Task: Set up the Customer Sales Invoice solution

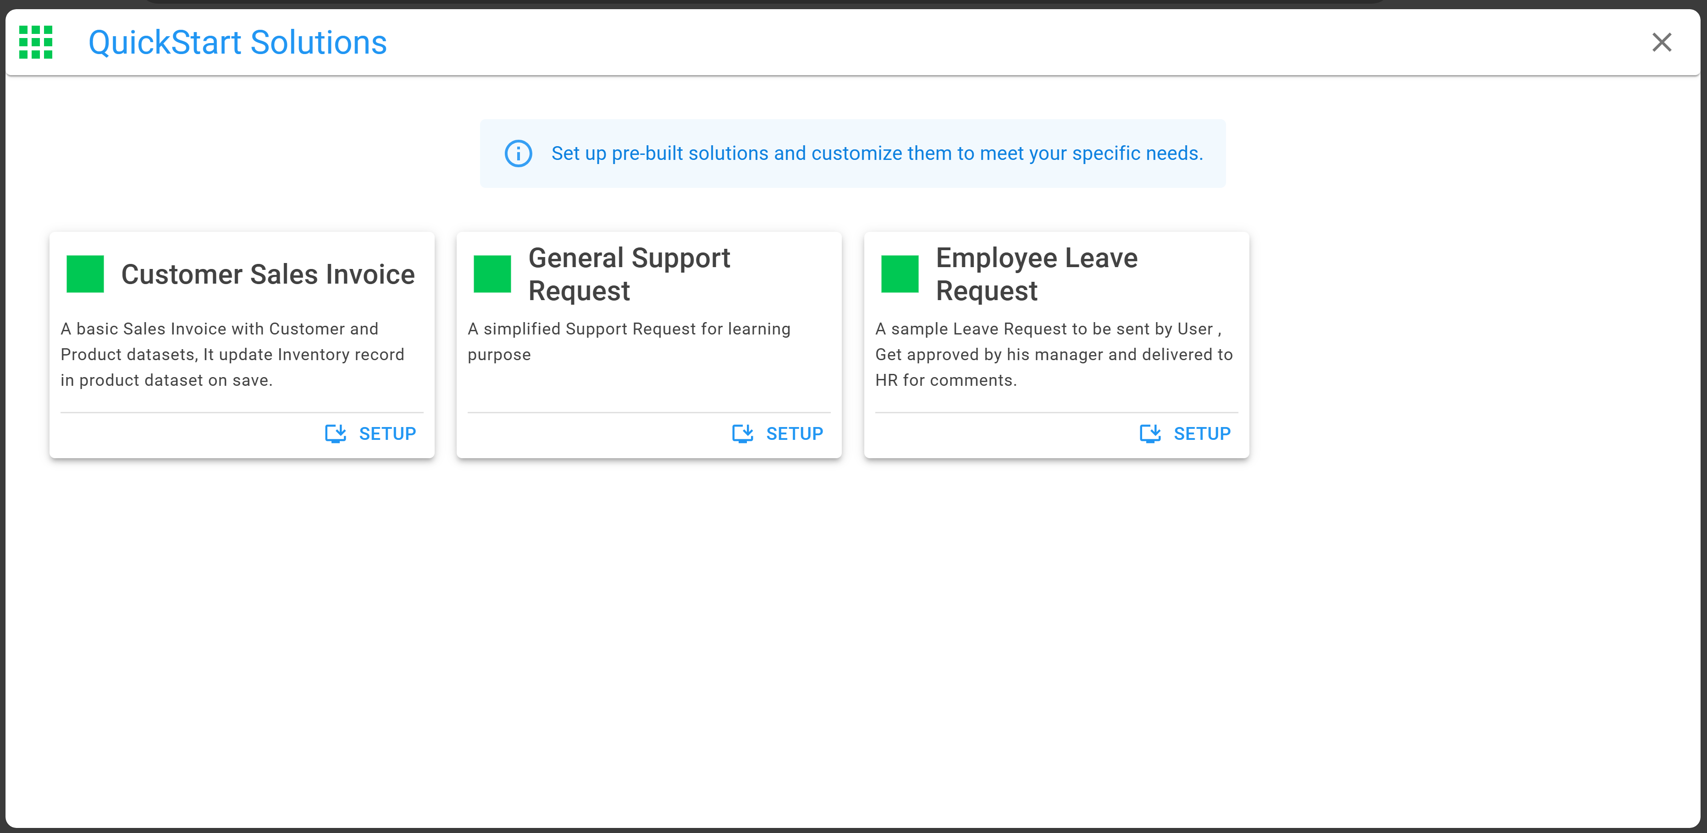Action: [x=370, y=434]
